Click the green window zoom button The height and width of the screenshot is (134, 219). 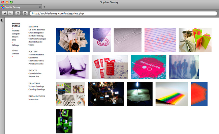click(11, 2)
